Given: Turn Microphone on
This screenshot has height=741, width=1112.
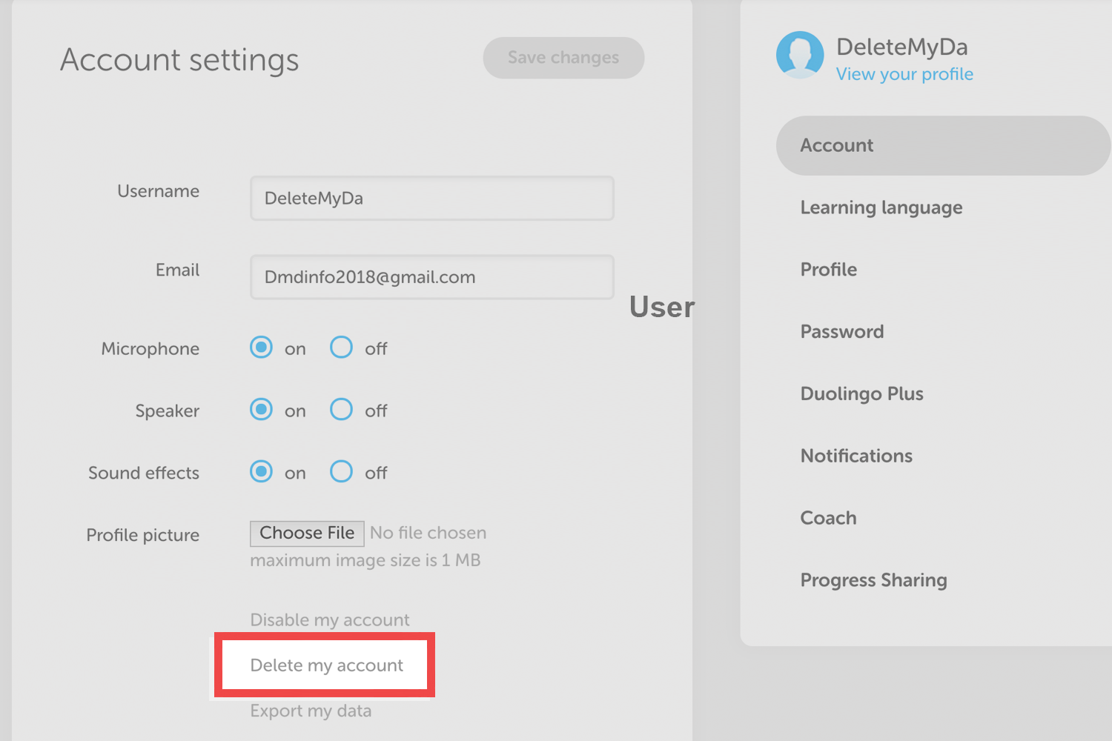Looking at the screenshot, I should (x=261, y=347).
